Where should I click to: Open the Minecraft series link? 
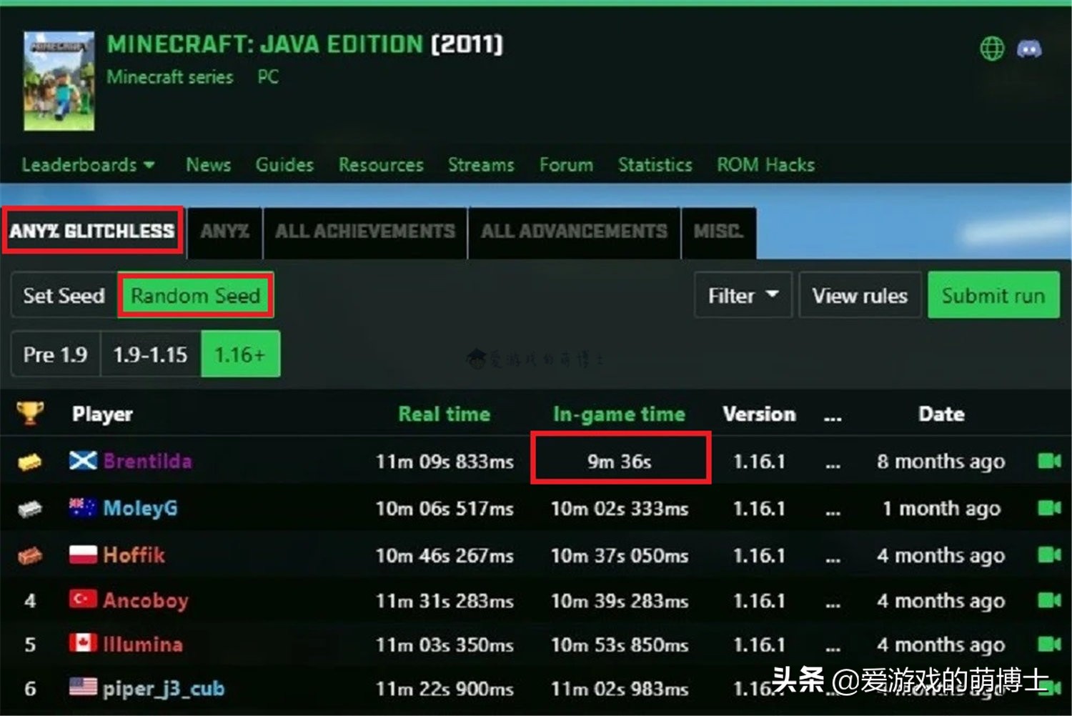pyautogui.click(x=170, y=77)
